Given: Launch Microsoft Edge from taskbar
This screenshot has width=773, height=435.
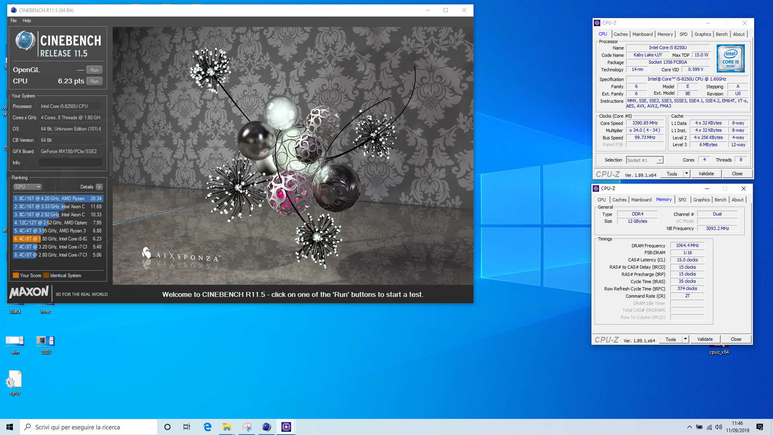Looking at the screenshot, I should [x=207, y=427].
